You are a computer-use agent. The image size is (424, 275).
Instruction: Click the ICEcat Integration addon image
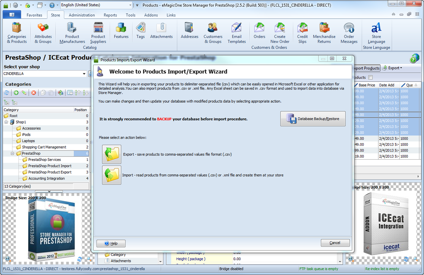pos(386,223)
